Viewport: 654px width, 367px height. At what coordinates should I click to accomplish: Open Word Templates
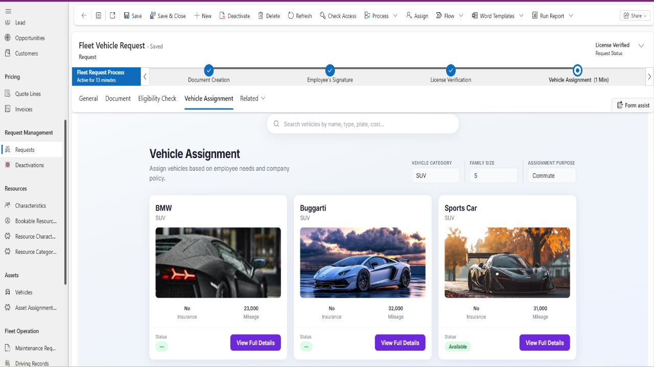493,16
